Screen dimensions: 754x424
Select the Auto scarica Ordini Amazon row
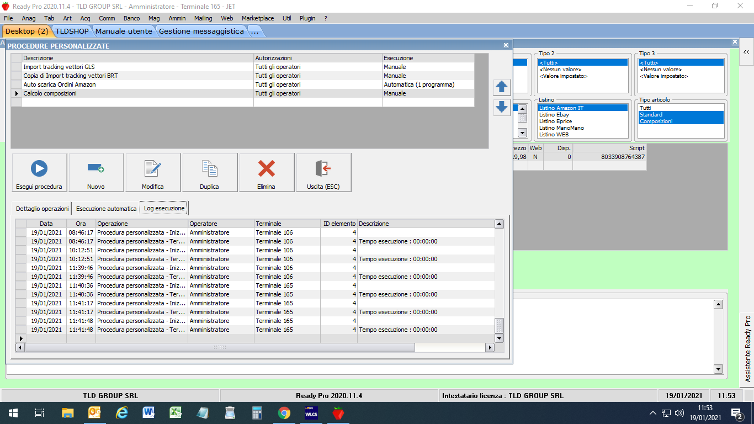243,84
